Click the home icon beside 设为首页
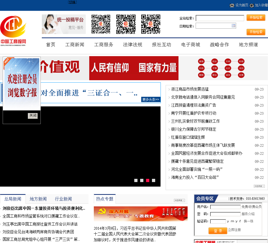Screen dimensions: 268x243 pyautogui.click(x=232, y=5)
